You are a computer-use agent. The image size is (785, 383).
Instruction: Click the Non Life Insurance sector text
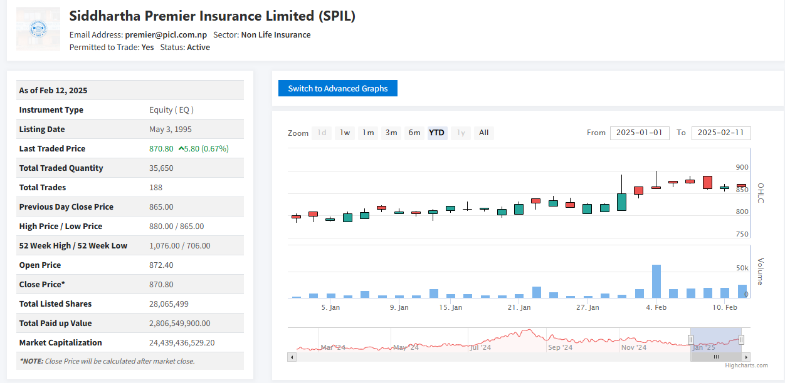(x=276, y=35)
